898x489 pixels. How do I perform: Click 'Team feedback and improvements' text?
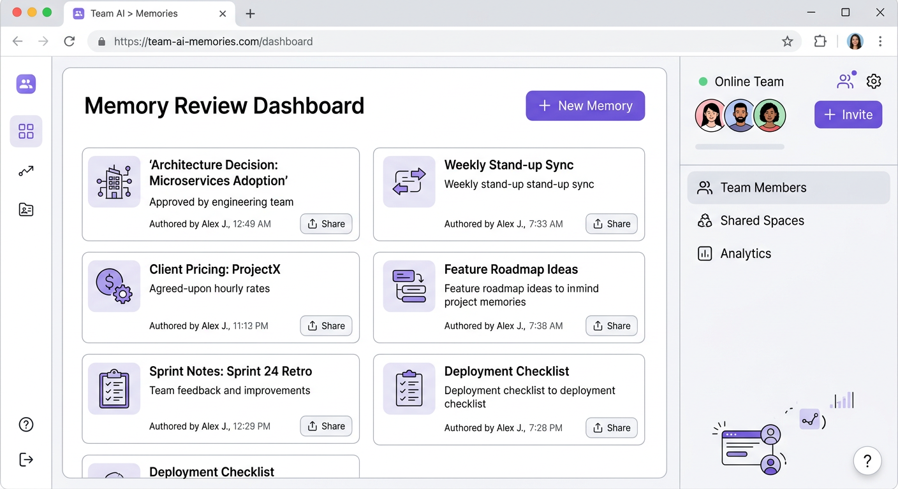pos(230,390)
